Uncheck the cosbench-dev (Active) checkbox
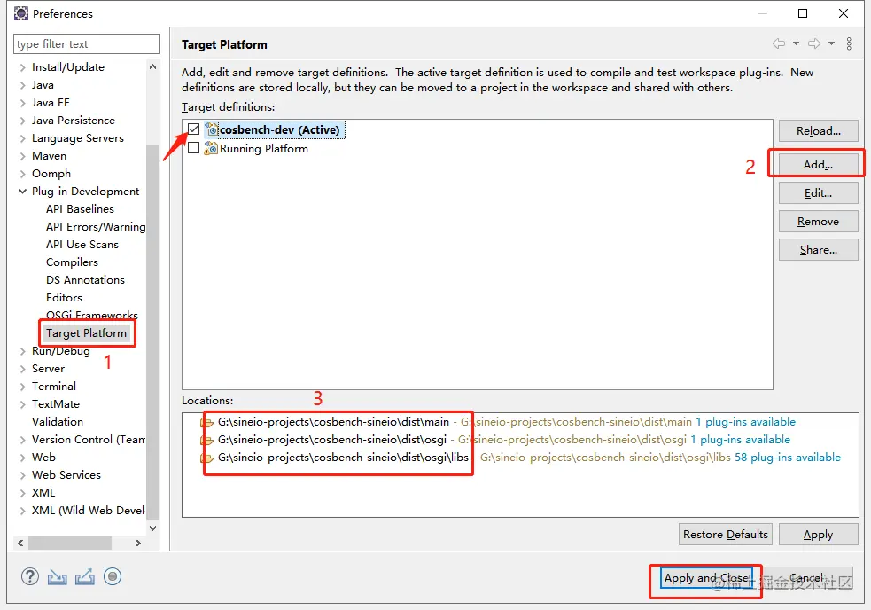This screenshot has height=610, width=871. pos(193,129)
